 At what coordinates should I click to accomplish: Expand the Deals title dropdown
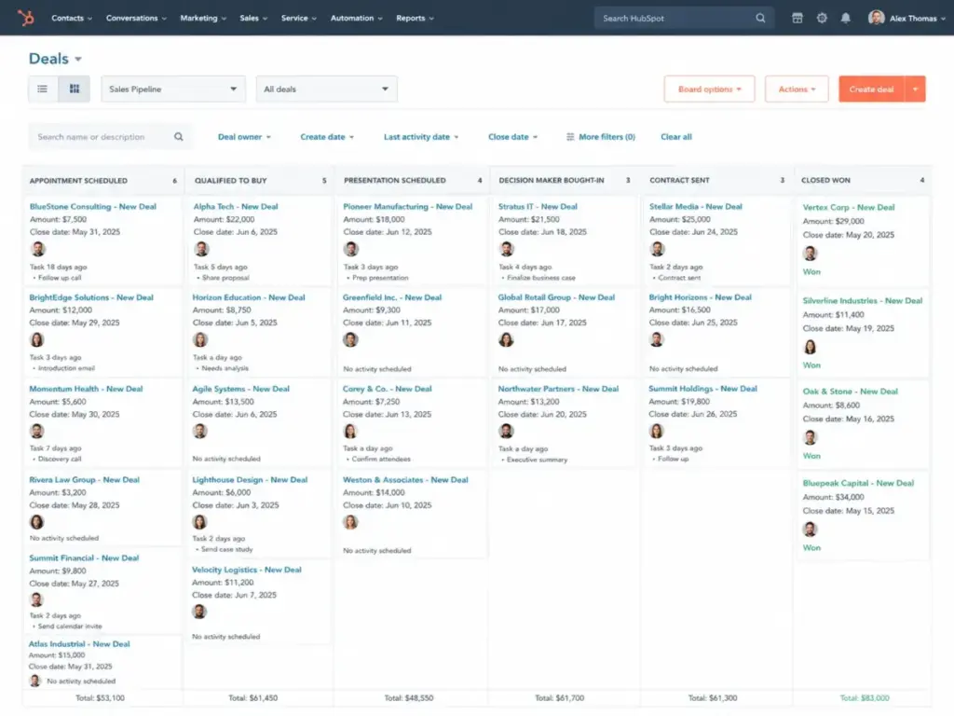click(x=78, y=59)
